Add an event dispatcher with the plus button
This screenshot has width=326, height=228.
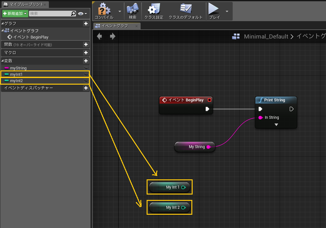click(86, 88)
